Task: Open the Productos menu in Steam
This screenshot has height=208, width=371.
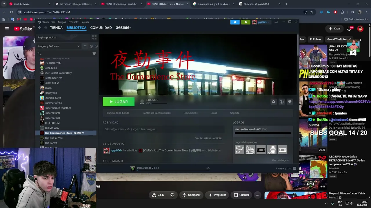Action: coord(74,22)
